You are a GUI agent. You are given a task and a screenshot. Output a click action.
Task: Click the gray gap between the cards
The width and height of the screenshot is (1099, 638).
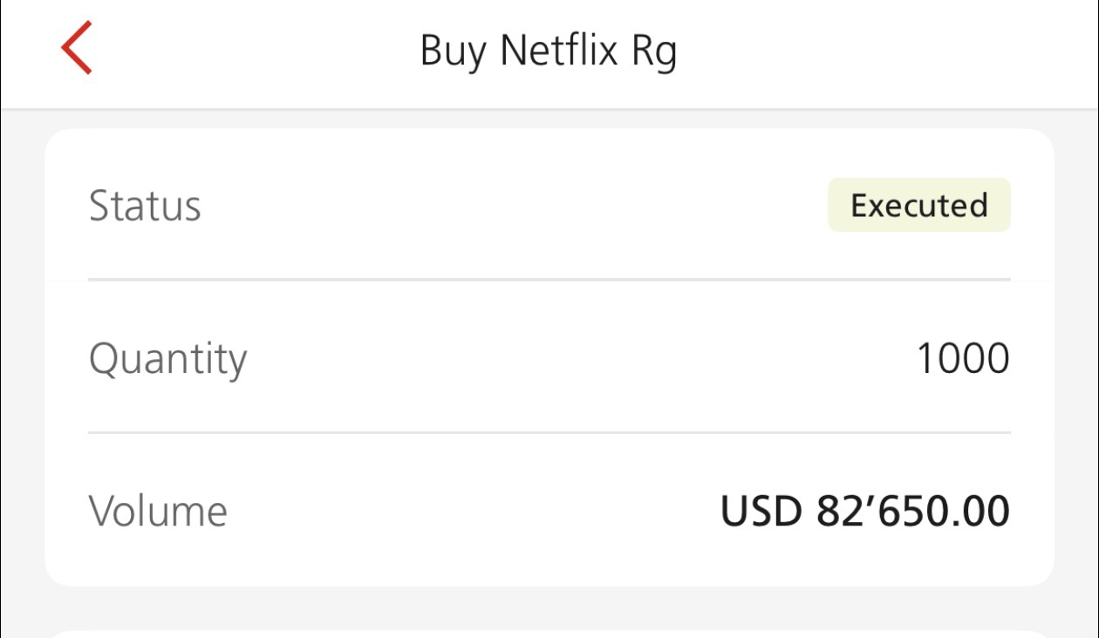(549, 608)
